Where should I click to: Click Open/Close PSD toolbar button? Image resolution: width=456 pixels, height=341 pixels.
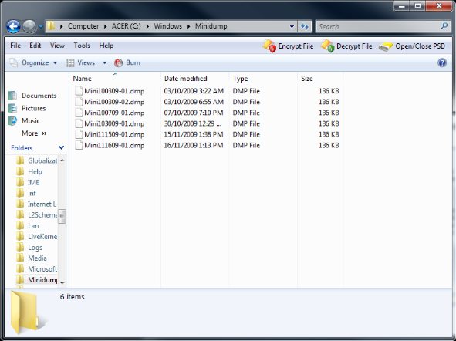pyautogui.click(x=412, y=46)
